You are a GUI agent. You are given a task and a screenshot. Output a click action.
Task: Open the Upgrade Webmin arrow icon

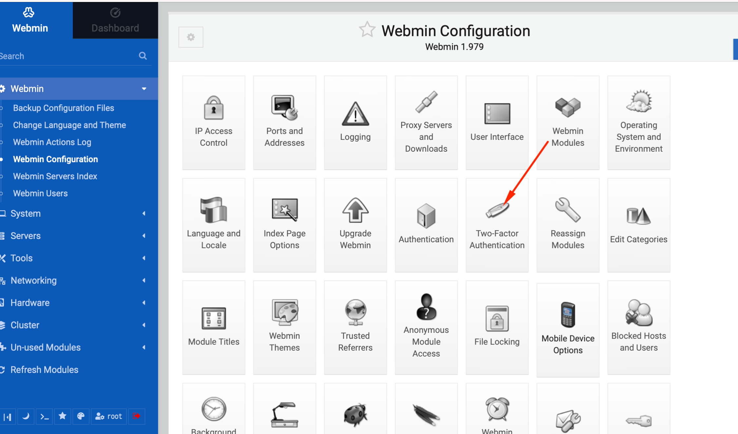point(355,210)
